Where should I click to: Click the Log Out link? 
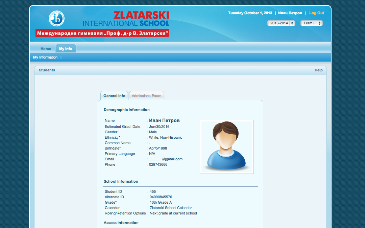point(316,13)
